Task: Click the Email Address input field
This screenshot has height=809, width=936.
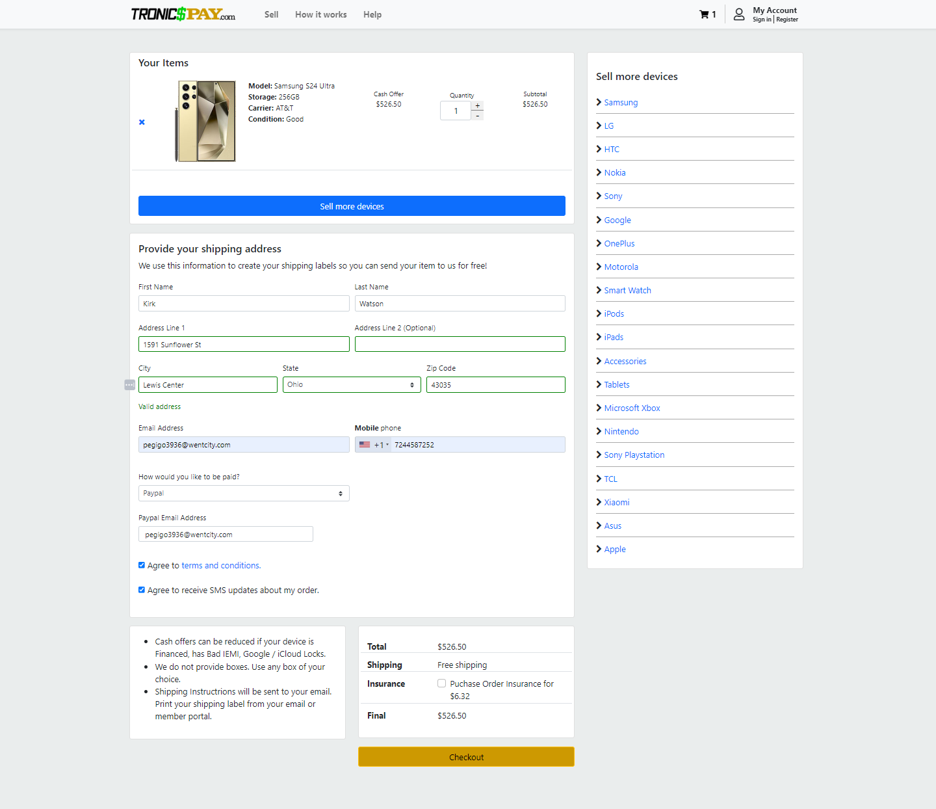Action: (244, 445)
